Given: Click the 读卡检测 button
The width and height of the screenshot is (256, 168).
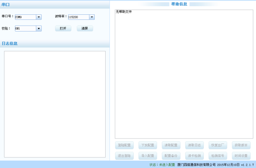Looking at the screenshot, I should (194, 156).
